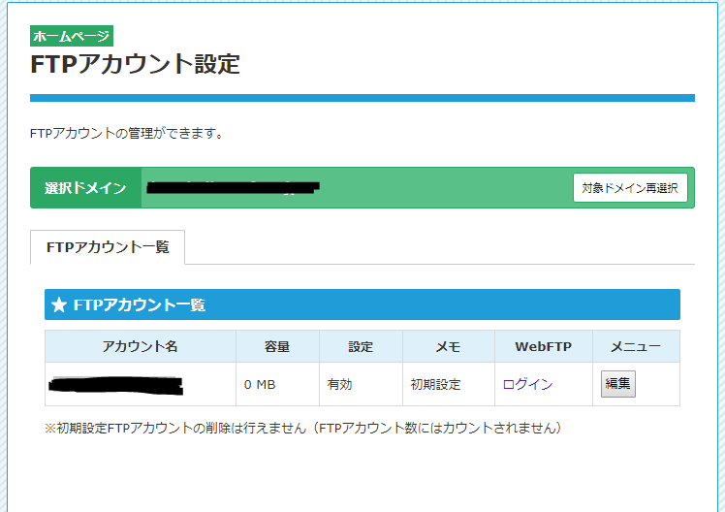Click the 選択ドメイン label
This screenshot has width=725, height=512.
pos(85,188)
